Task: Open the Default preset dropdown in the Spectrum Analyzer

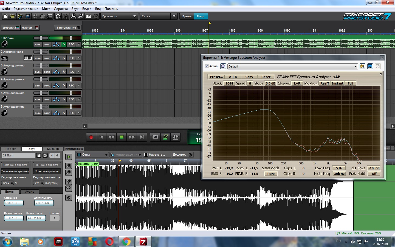Action: pyautogui.click(x=356, y=66)
